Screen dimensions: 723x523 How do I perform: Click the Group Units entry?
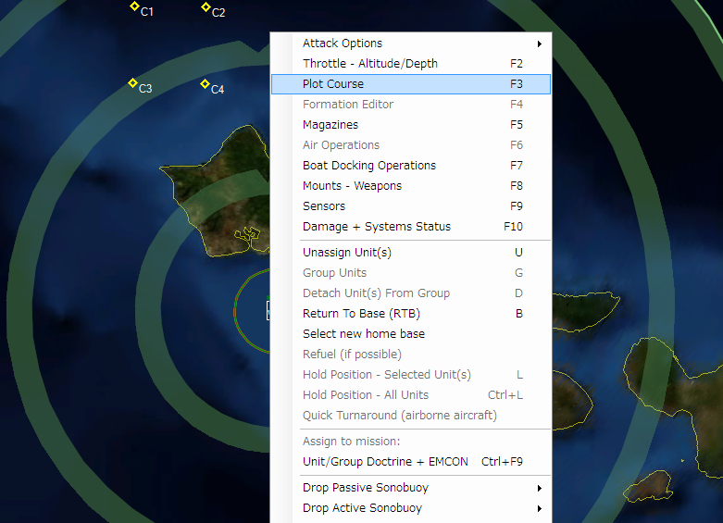411,273
